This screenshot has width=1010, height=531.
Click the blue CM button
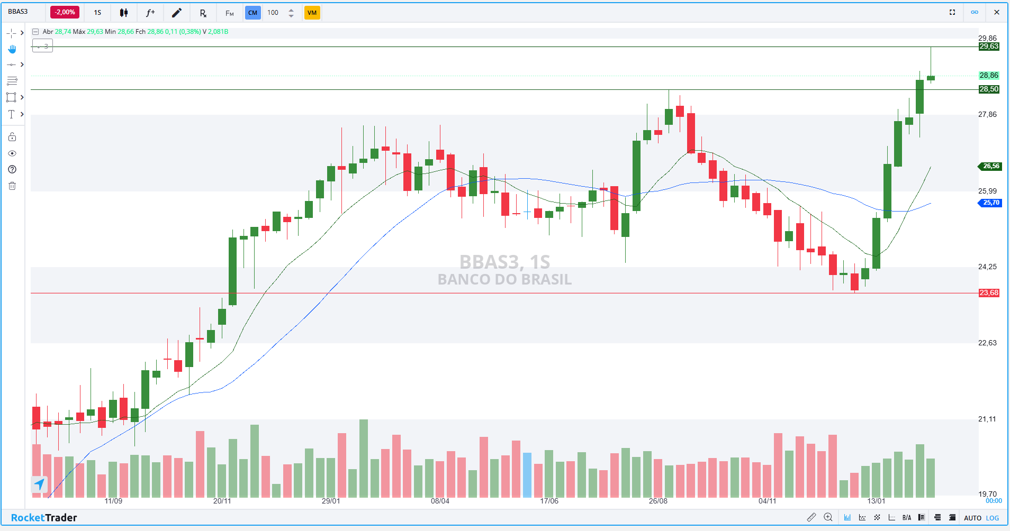[253, 13]
